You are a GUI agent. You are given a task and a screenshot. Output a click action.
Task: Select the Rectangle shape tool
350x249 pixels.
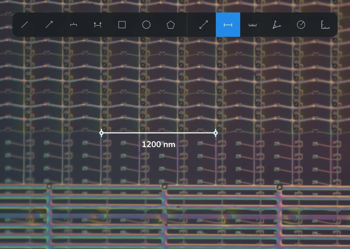(122, 25)
